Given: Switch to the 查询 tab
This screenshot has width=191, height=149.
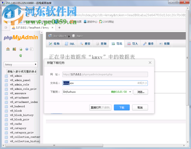Looking at the screenshot, I should (101, 44).
